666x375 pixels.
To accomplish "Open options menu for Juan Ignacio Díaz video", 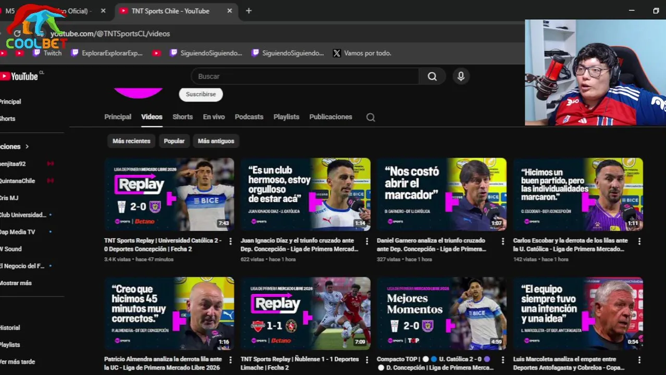I will coord(367,242).
